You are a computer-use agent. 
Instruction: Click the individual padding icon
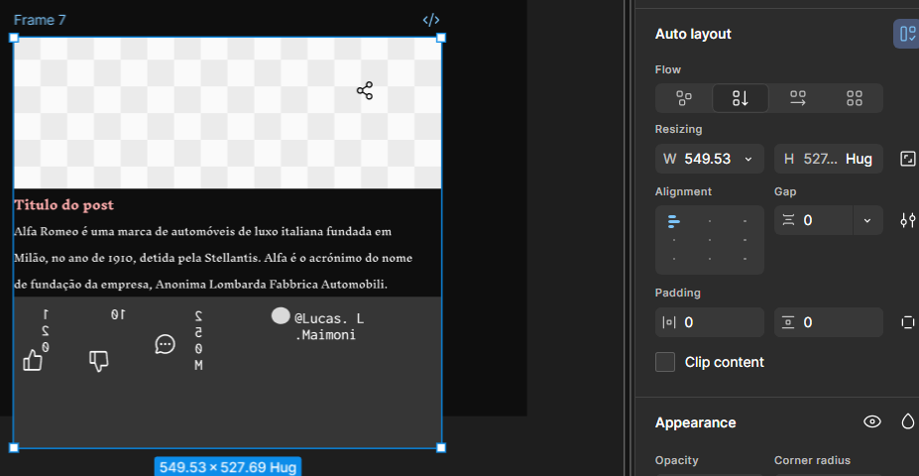pos(907,322)
